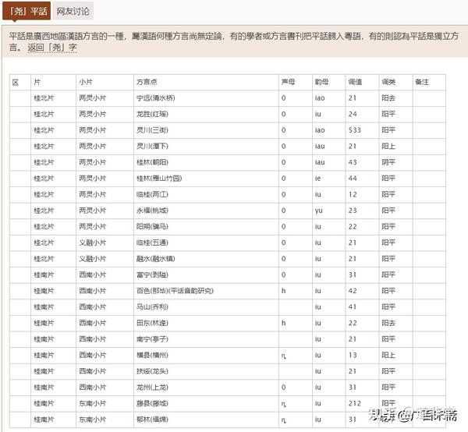This screenshot has width=468, height=432.
Task: Click 东南小片 in the 藤县 row
Action: pos(93,404)
